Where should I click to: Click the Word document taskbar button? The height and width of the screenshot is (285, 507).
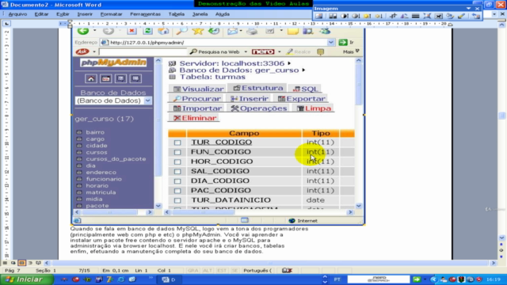(169, 279)
